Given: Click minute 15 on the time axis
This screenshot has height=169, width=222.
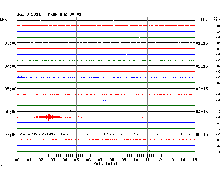Looking at the screenshot, I should (x=195, y=160).
